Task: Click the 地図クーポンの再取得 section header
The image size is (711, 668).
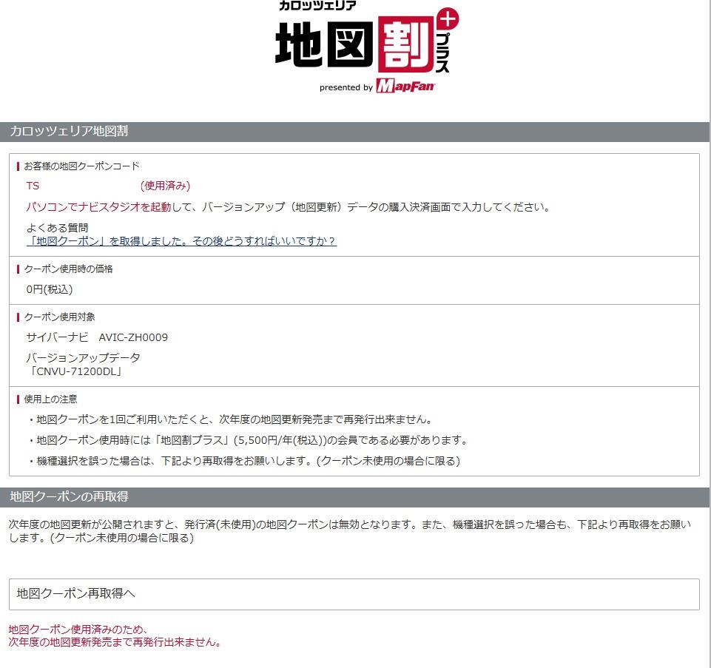Action: (354, 497)
